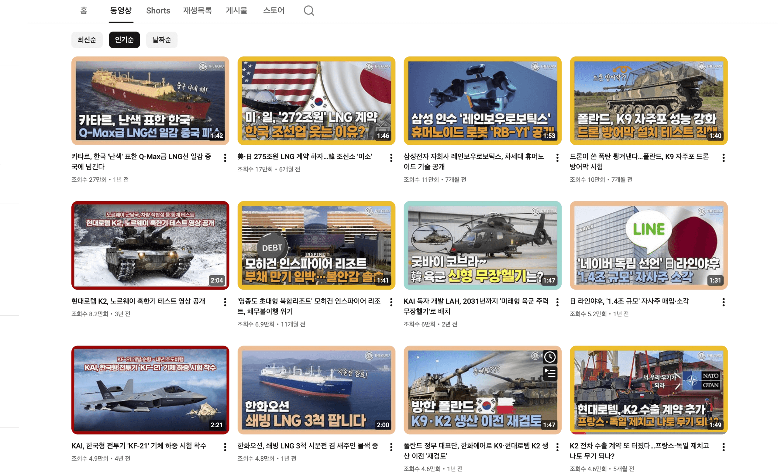
Task: Click title KAI 독자 개발 LAH
Action: [476, 306]
